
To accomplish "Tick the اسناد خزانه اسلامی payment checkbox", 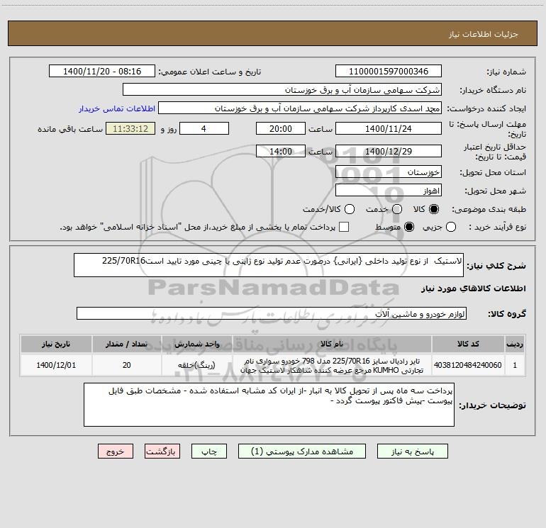I will (x=344, y=227).
